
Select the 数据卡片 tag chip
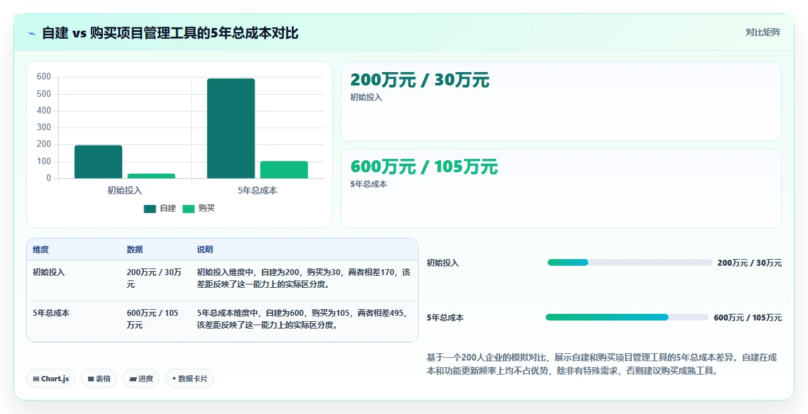(x=190, y=379)
